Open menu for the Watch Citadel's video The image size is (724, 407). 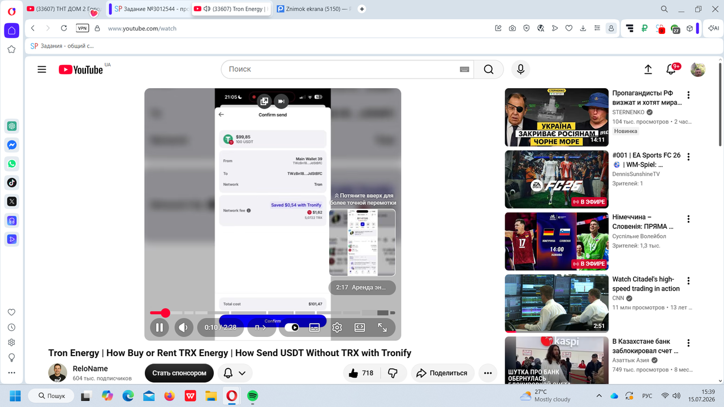coord(688,281)
